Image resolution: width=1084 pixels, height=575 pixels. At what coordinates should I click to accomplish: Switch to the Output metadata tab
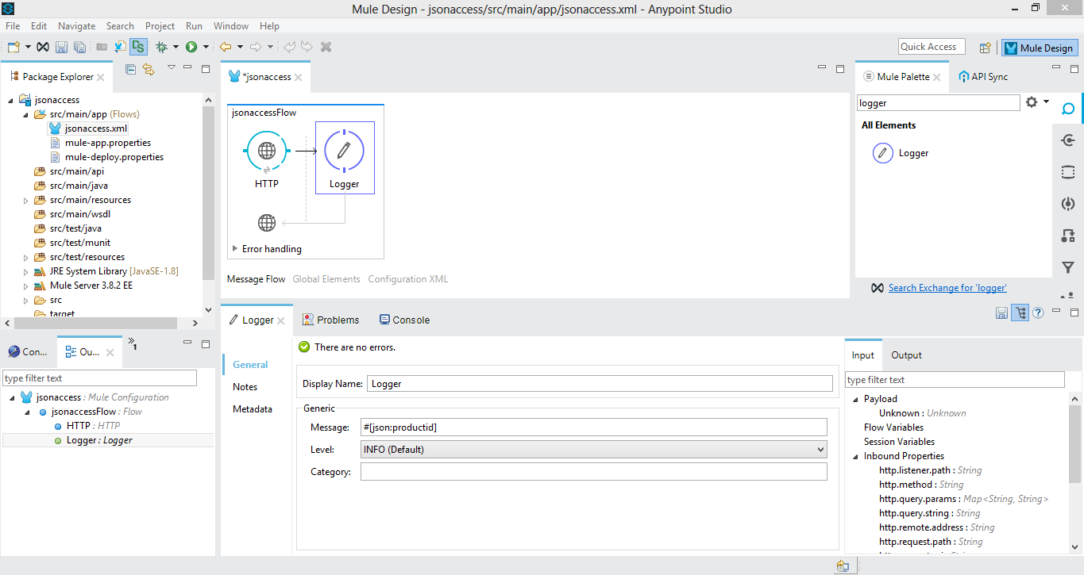click(x=906, y=355)
